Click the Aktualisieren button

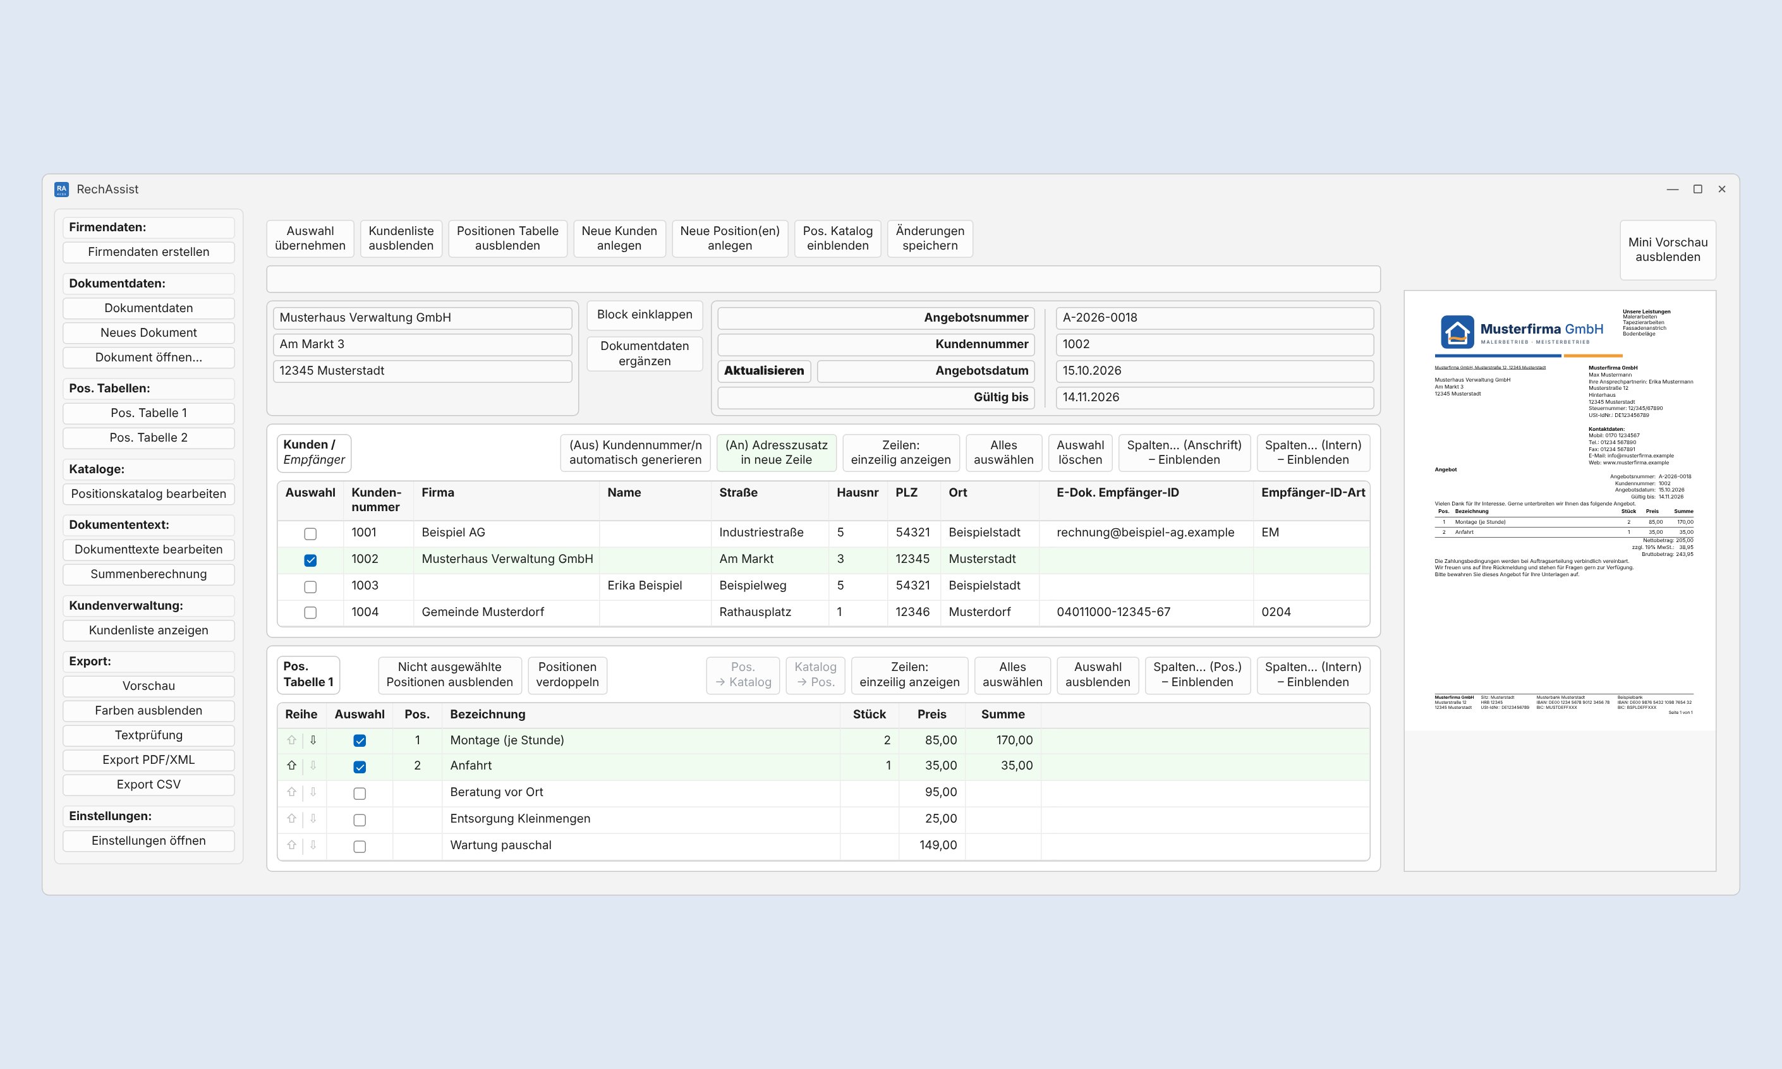tap(763, 370)
